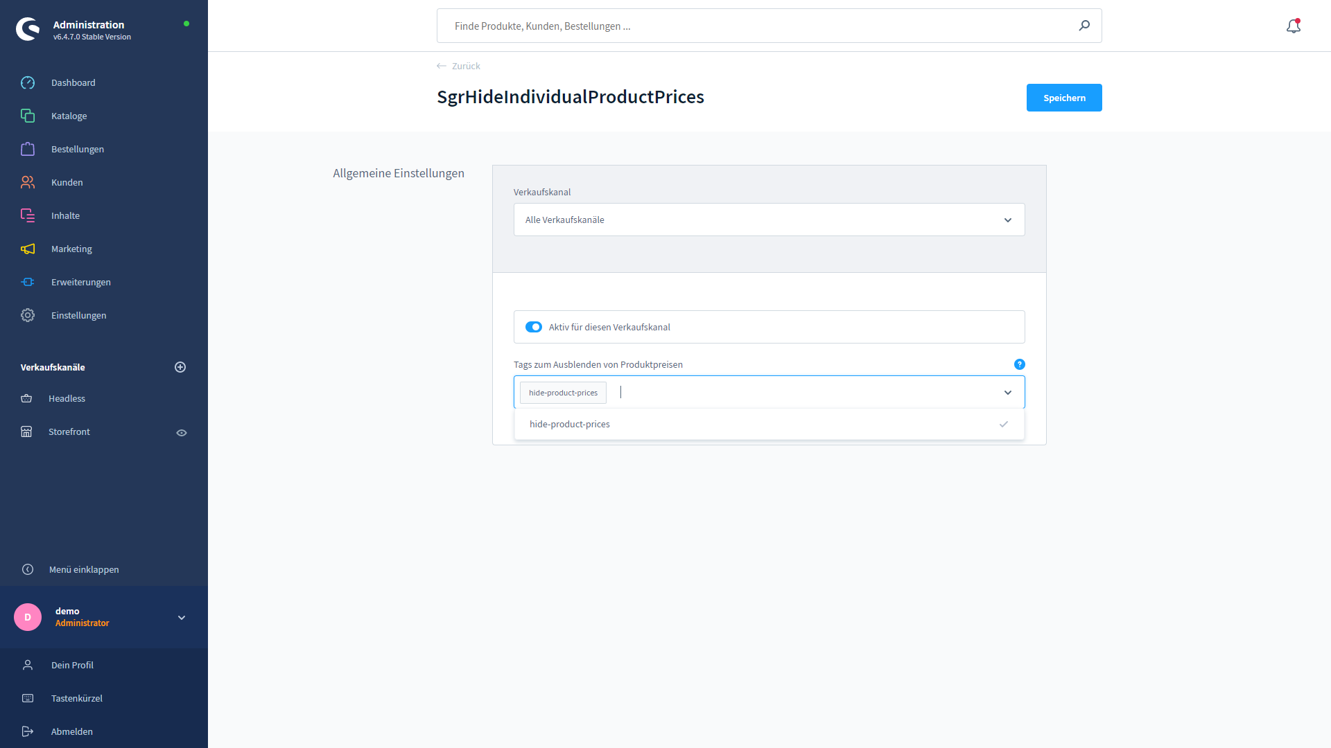
Task: Click the Kunden icon in sidebar
Action: [28, 181]
